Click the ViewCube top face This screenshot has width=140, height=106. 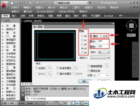132,26
